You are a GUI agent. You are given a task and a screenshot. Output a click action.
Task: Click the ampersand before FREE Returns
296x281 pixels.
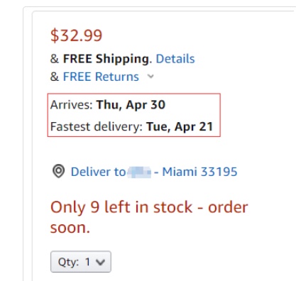[55, 77]
